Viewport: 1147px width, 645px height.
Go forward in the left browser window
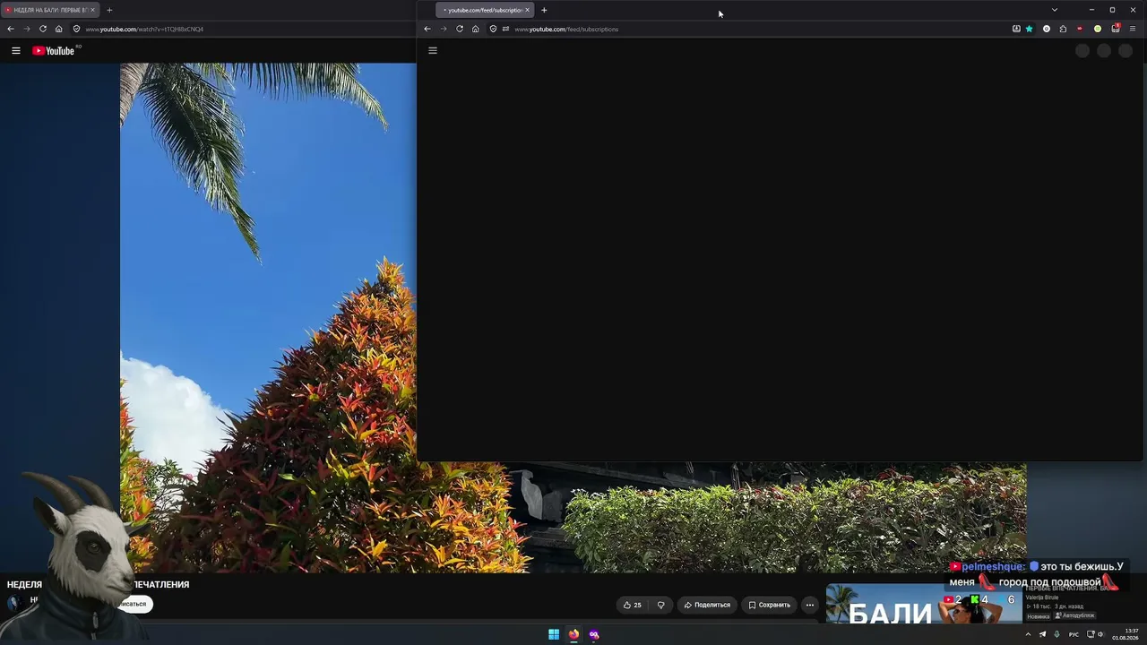(x=27, y=29)
